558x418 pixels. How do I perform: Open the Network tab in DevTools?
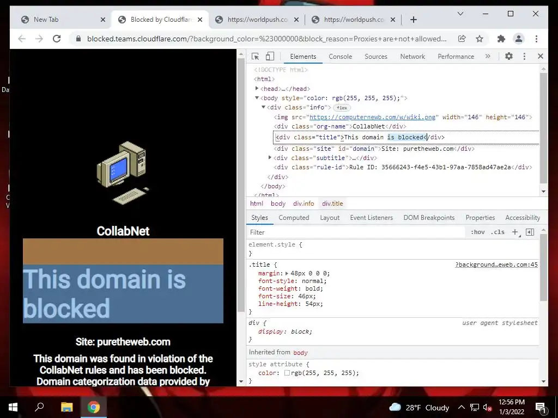tap(413, 57)
